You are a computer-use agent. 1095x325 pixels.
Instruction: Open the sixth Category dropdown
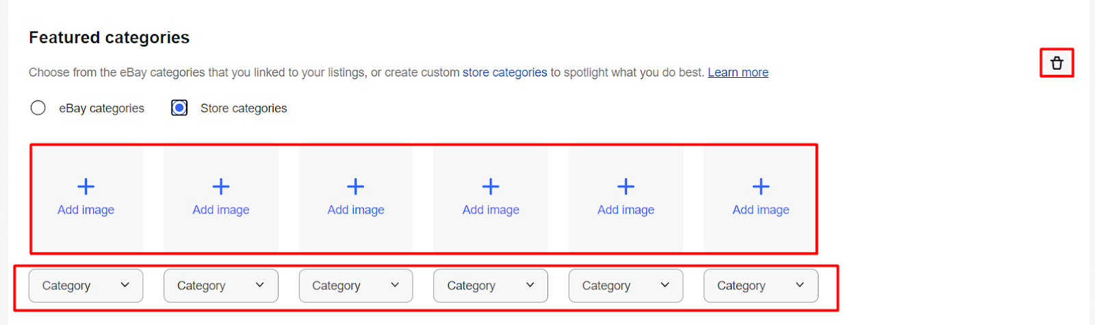click(760, 285)
